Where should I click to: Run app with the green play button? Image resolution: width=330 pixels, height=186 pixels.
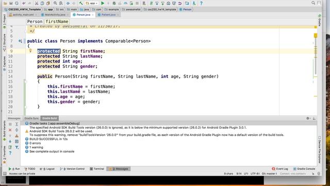(x=103, y=3)
